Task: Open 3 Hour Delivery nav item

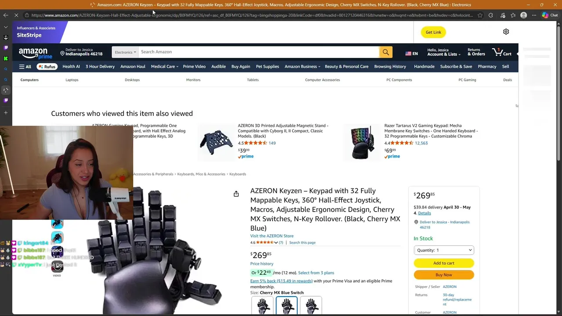Action: coord(100,67)
